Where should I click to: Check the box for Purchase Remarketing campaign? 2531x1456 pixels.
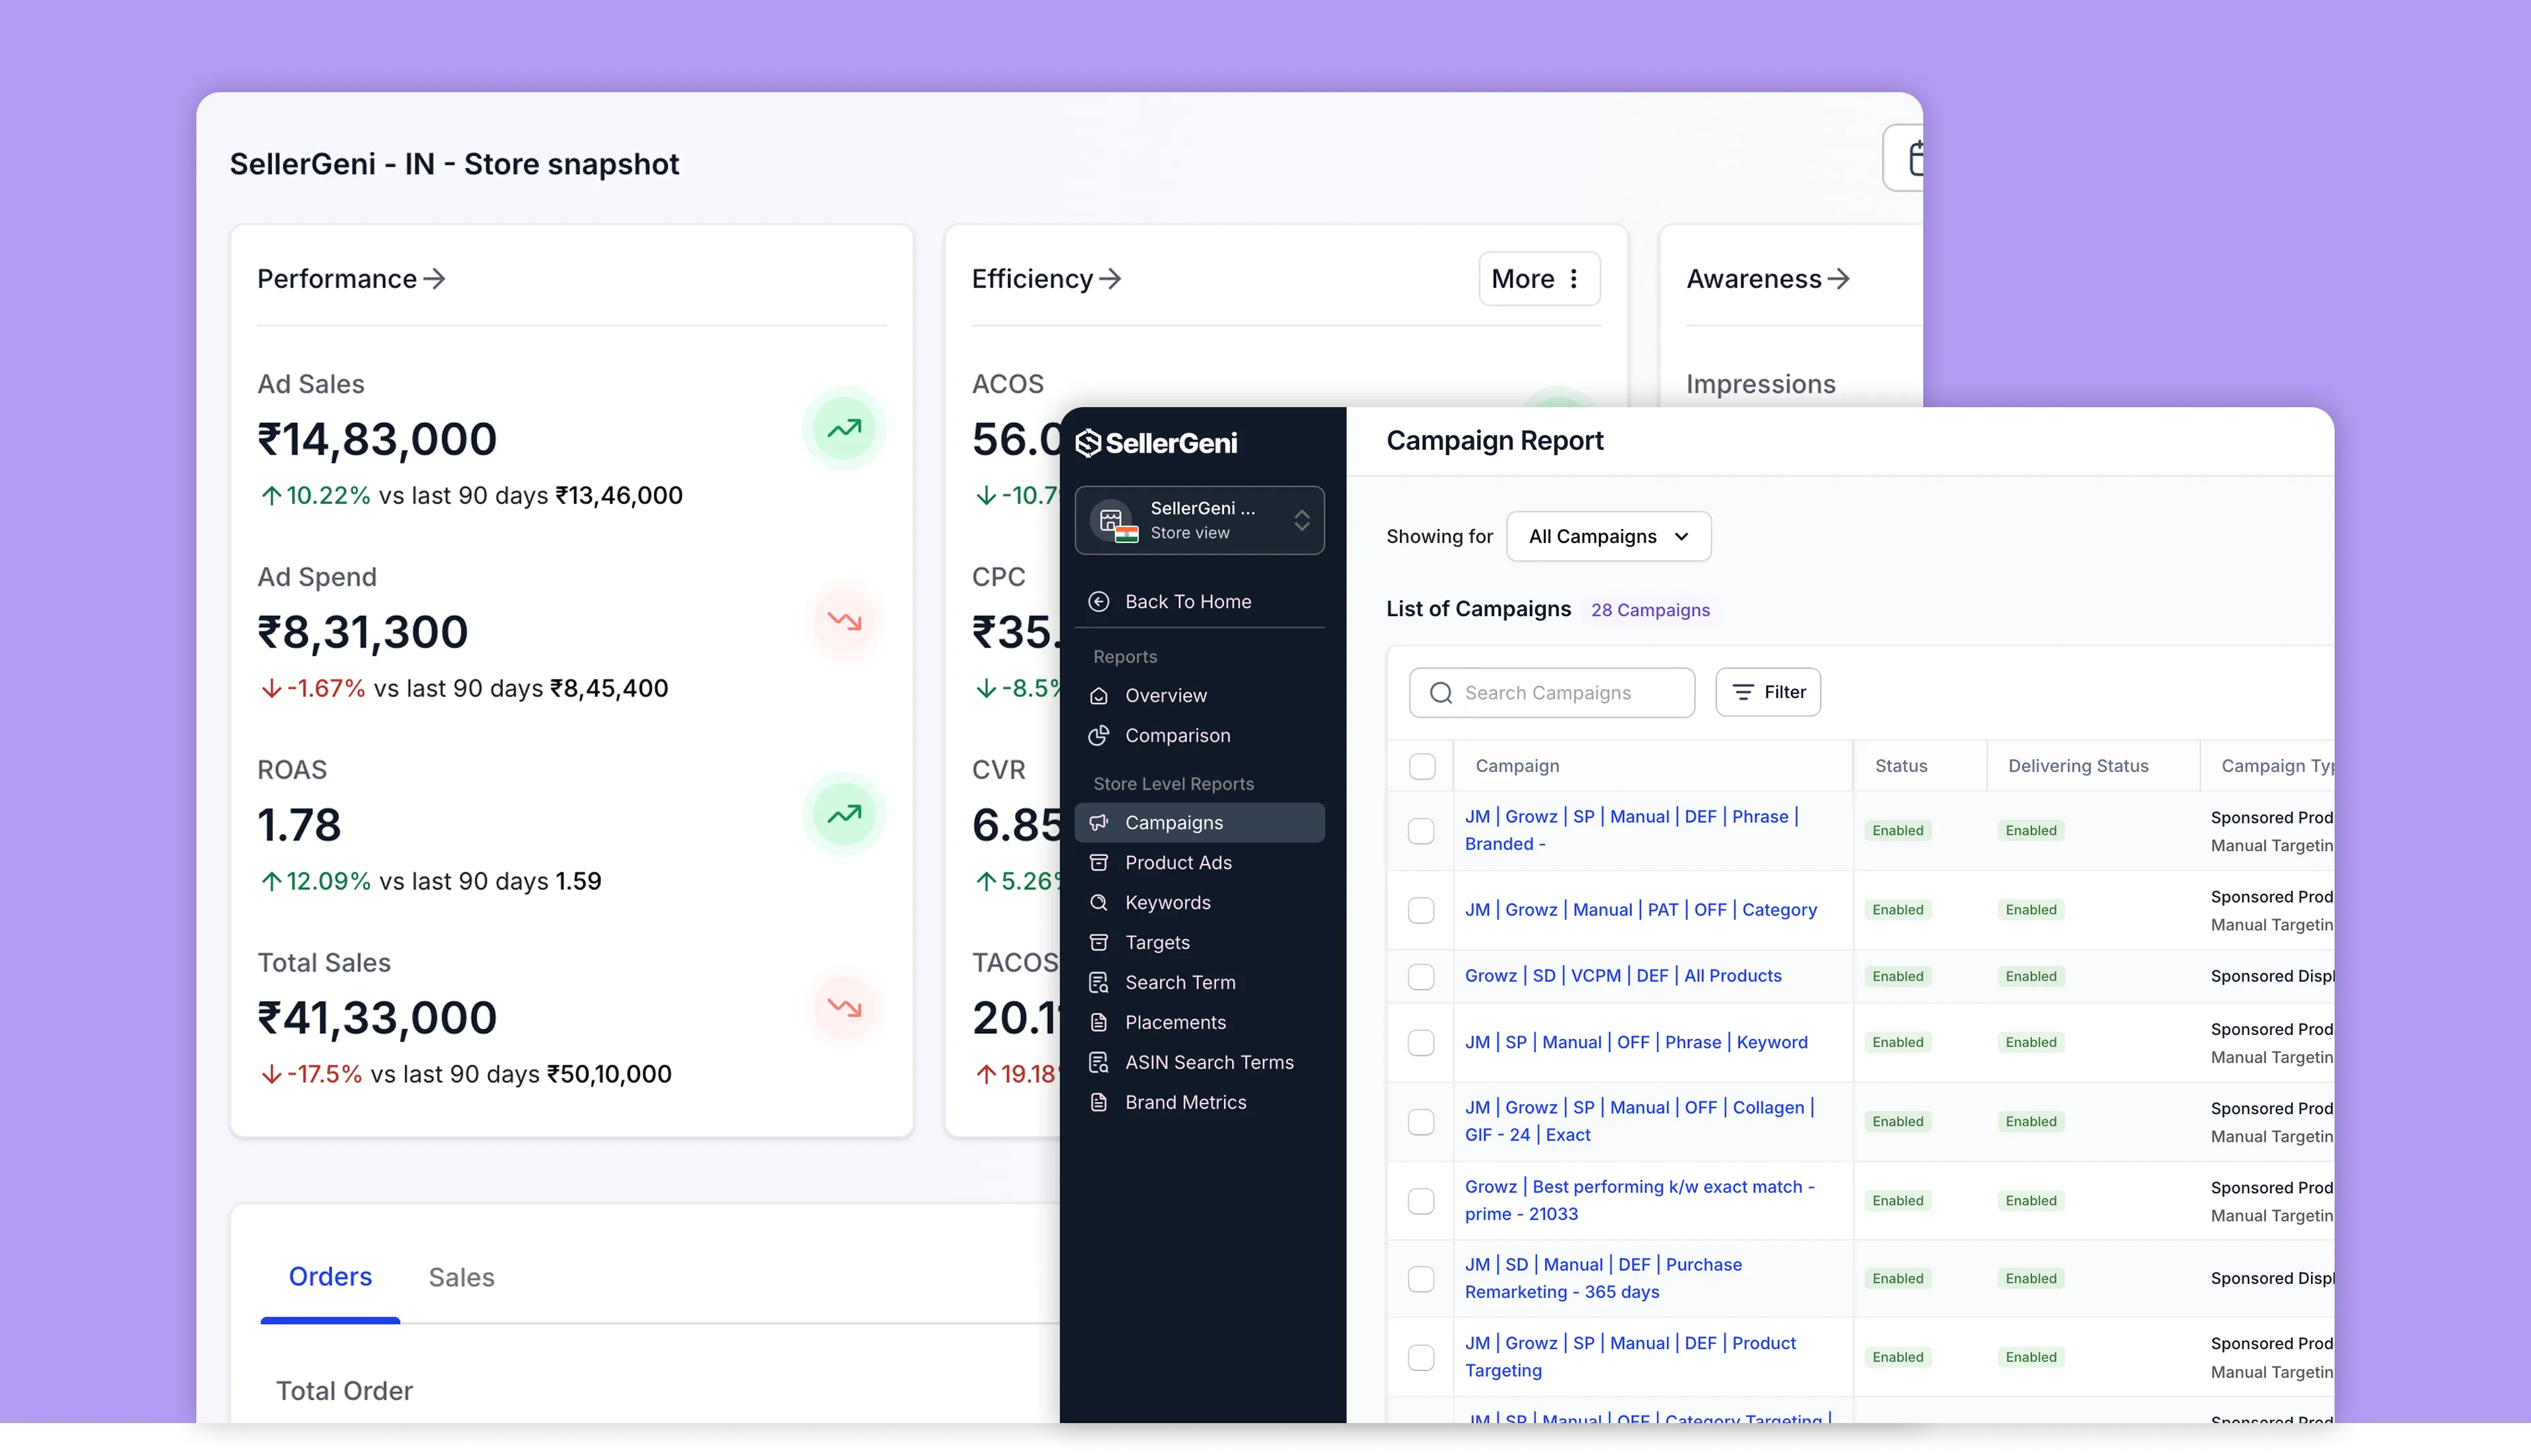coord(1420,1279)
